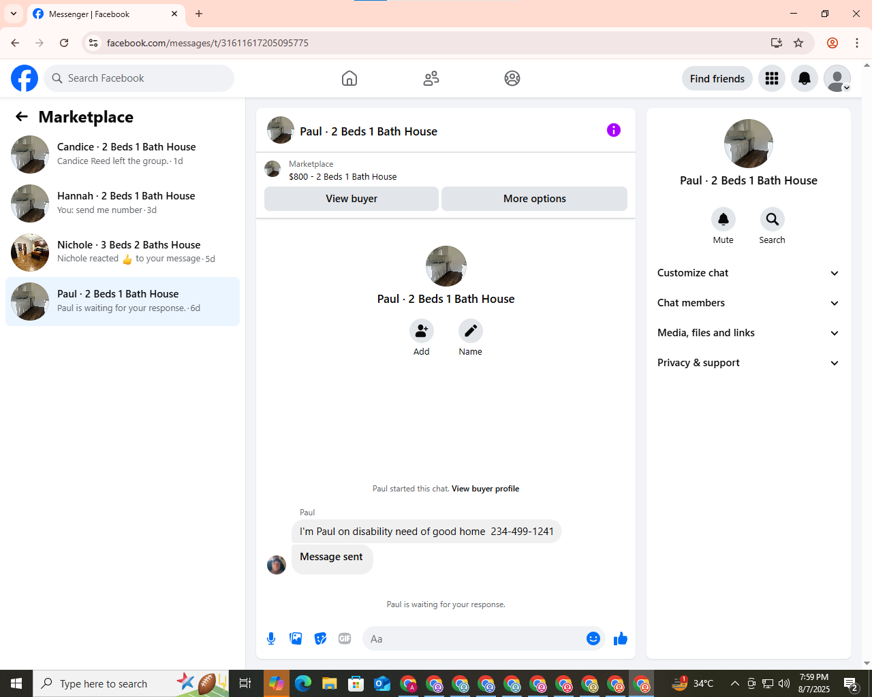Record a voice clip with the microphone icon
The image size is (872, 697).
(271, 638)
